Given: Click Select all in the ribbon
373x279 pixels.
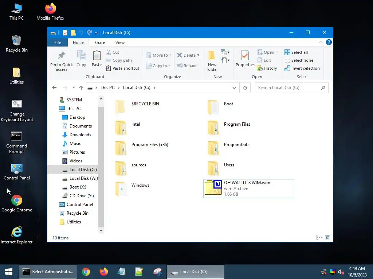Looking at the screenshot, I should click(x=296, y=52).
